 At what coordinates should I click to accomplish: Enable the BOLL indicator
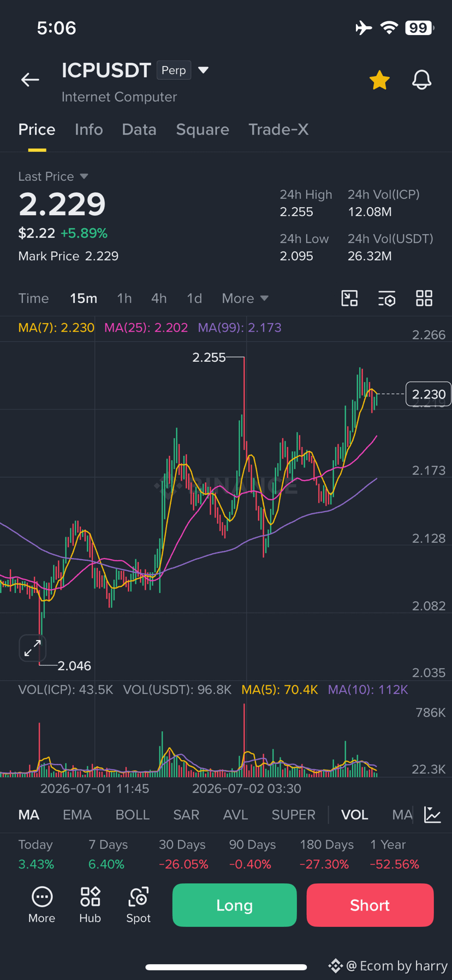click(133, 815)
